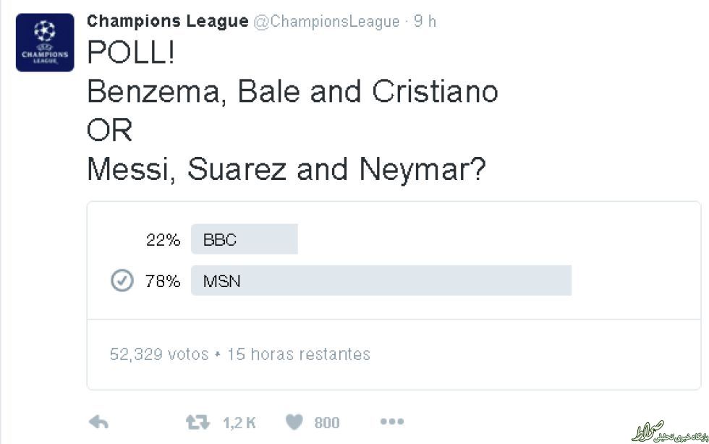Screen dimensions: 709x444
Task: Click the 15 horas restantes text
Action: pyautogui.click(x=299, y=354)
